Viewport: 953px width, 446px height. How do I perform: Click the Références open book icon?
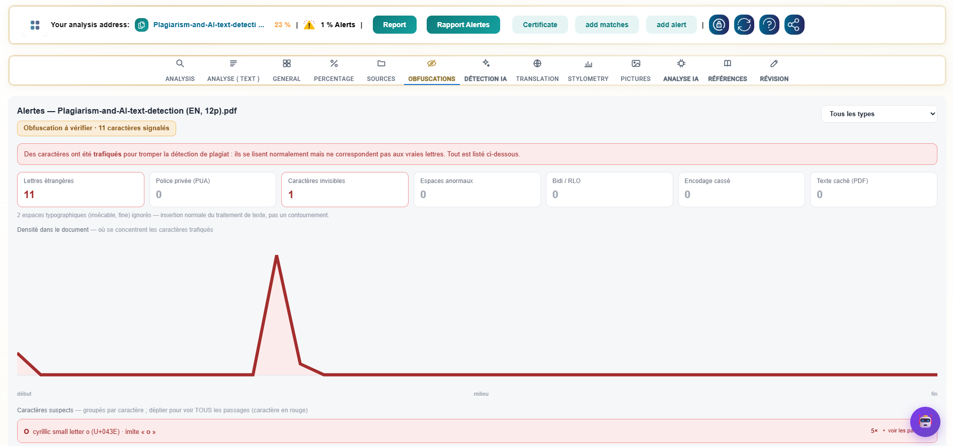click(728, 63)
